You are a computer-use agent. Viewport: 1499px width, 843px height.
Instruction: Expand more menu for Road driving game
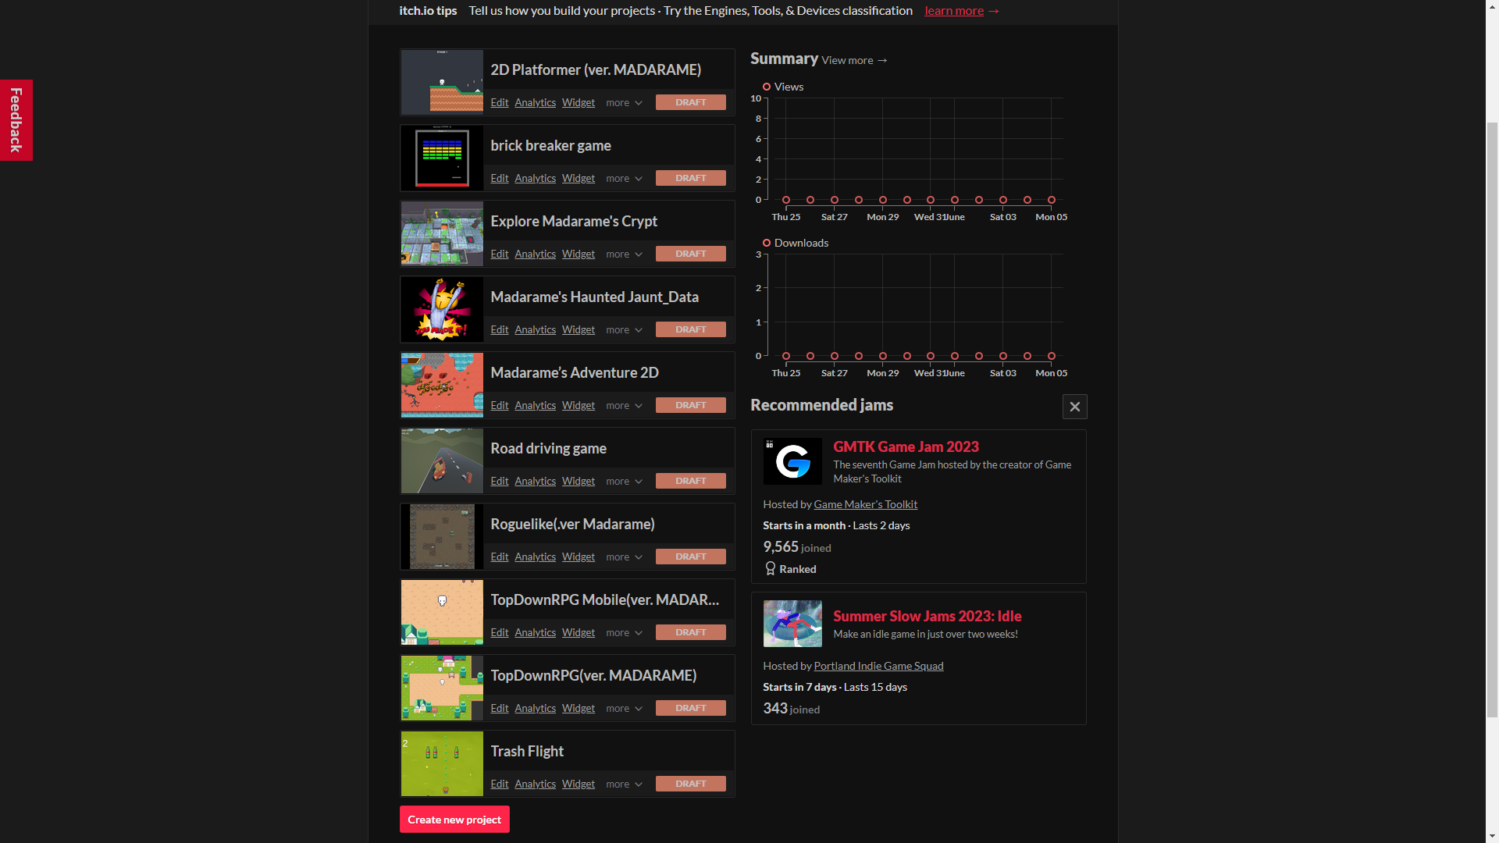pos(624,482)
